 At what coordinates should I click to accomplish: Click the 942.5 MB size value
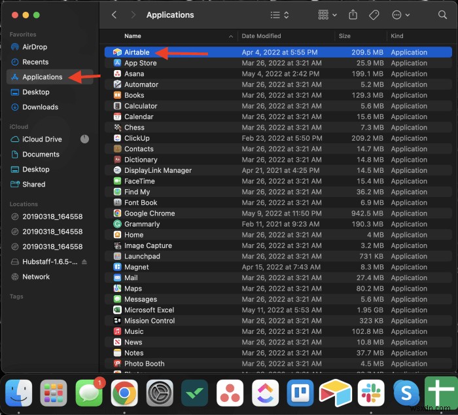pos(367,213)
